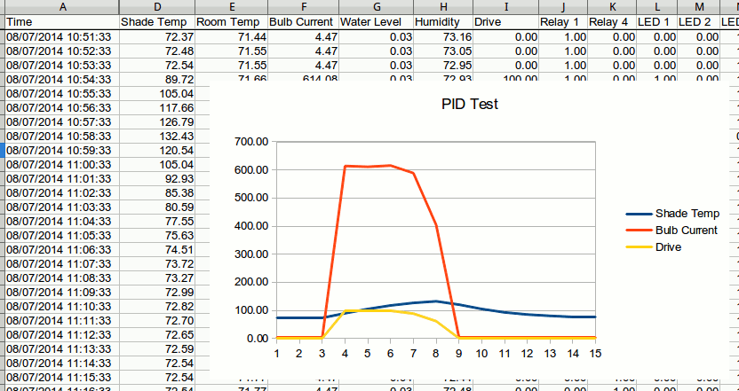Select column H header

pyautogui.click(x=443, y=6)
